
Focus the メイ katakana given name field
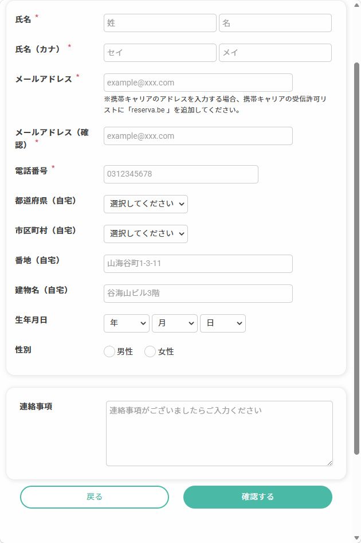coord(275,53)
